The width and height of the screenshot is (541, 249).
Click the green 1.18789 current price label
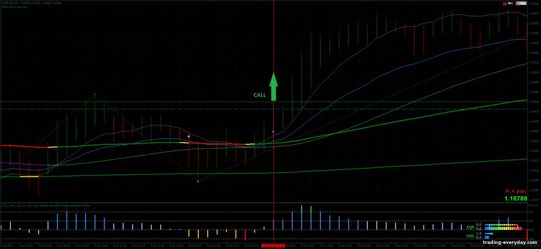point(515,198)
